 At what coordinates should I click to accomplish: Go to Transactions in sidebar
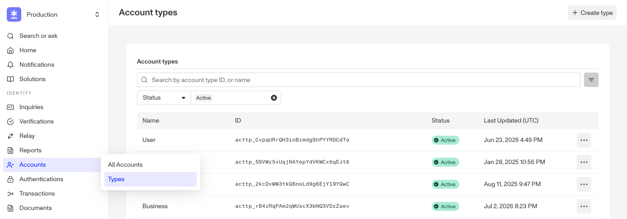tap(54, 194)
